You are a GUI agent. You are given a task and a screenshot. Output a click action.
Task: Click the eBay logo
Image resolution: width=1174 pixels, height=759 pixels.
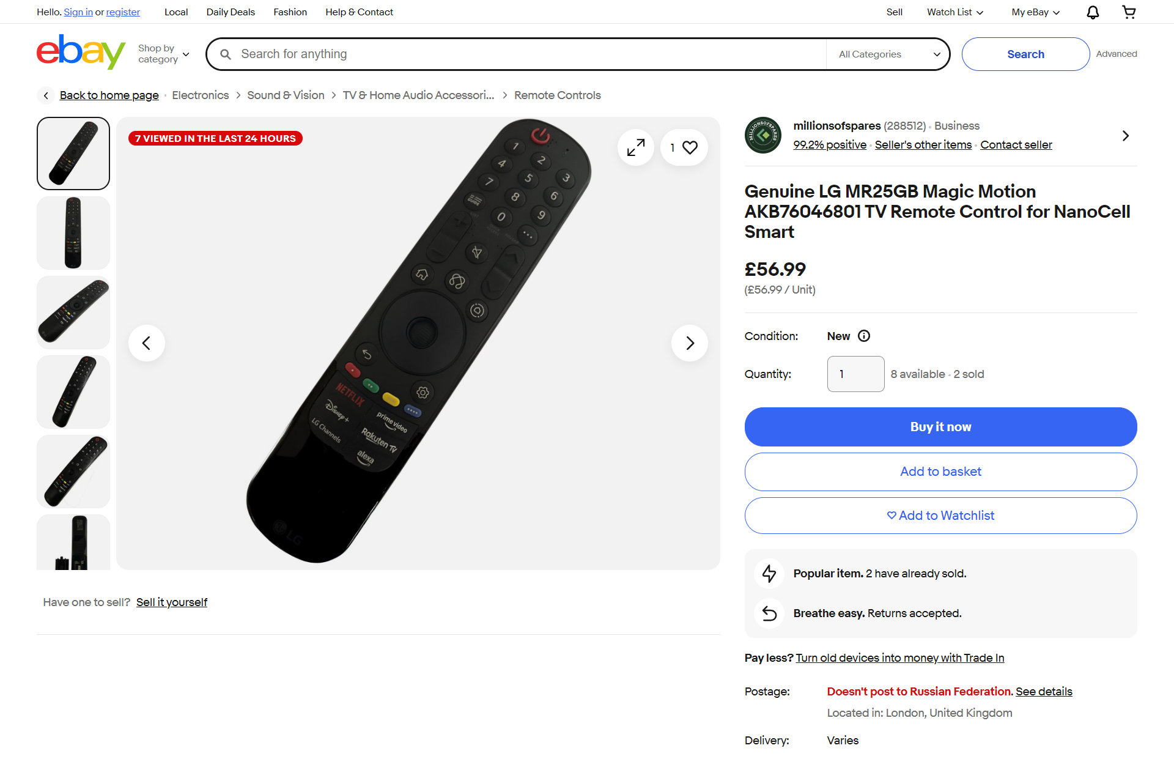pyautogui.click(x=81, y=52)
